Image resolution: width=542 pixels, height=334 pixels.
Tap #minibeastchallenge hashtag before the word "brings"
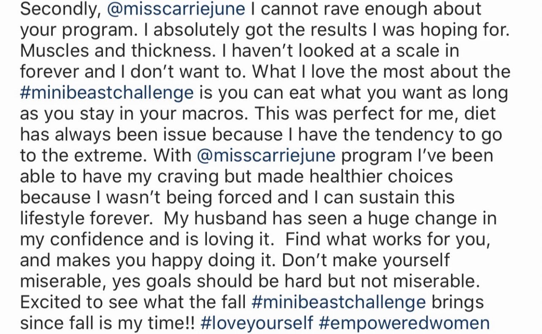(339, 302)
